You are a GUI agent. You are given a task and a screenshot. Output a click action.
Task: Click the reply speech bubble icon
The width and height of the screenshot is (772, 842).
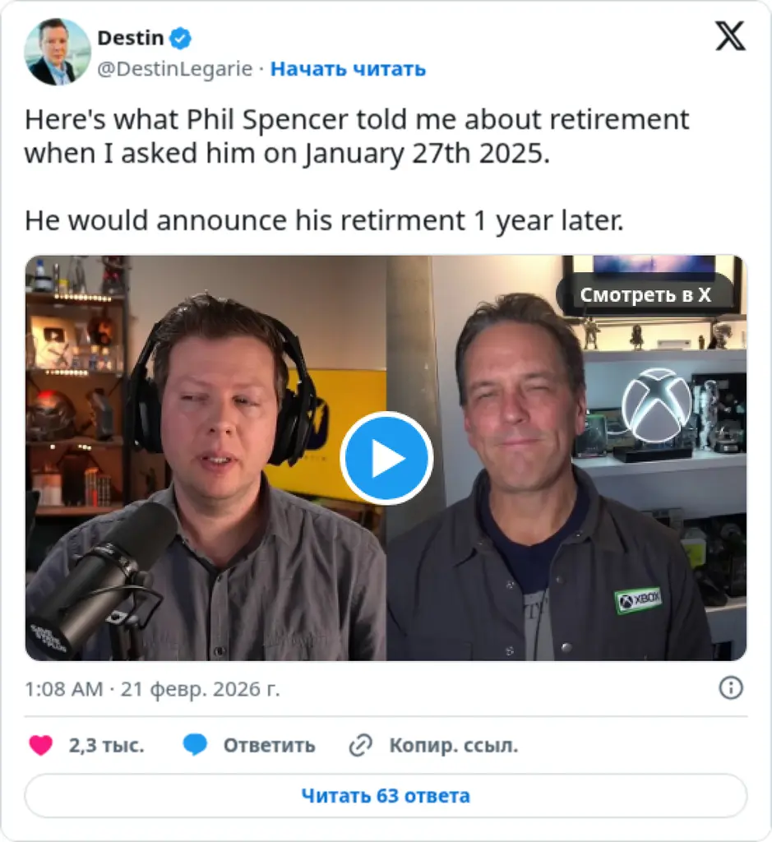pos(195,745)
